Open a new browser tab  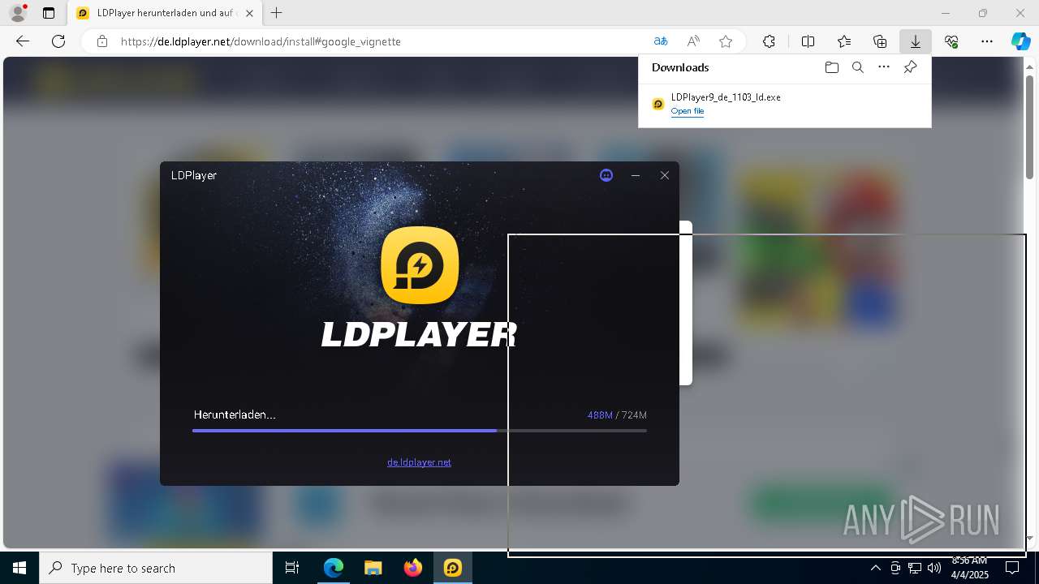tap(277, 13)
